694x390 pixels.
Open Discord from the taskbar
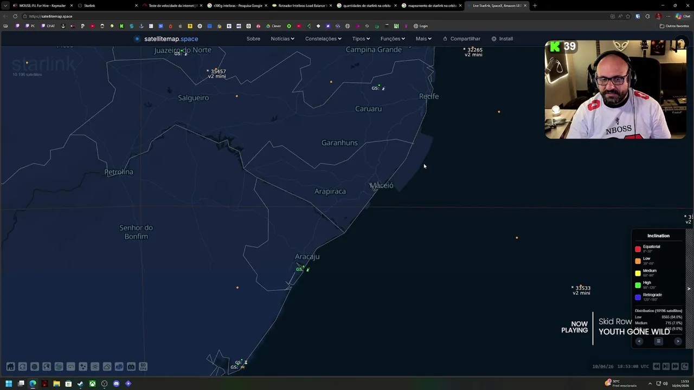116,383
